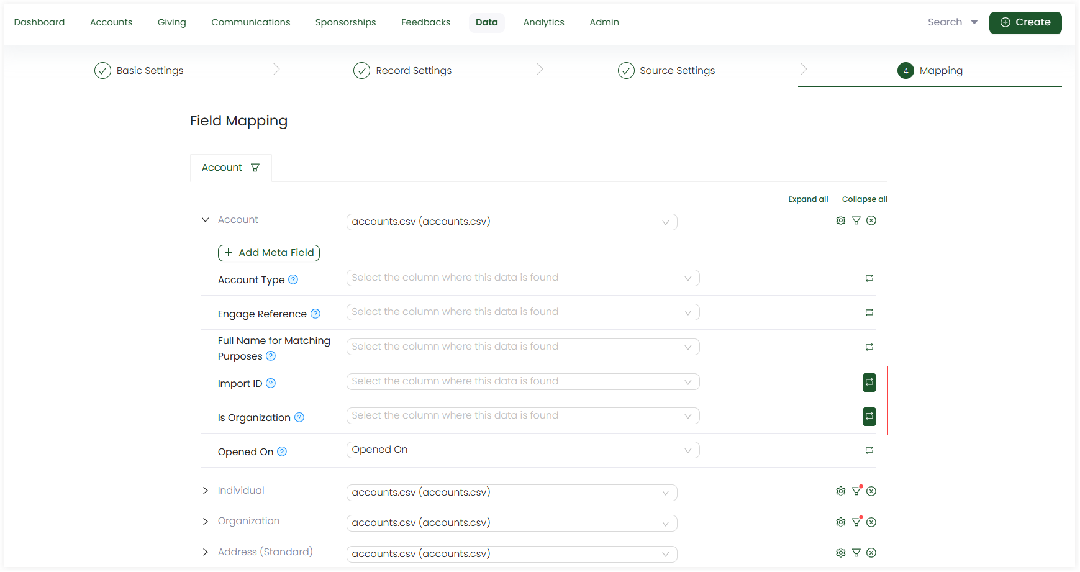The height and width of the screenshot is (572, 1080).
Task: Click swap icon for Engage Reference
Action: pos(869,312)
